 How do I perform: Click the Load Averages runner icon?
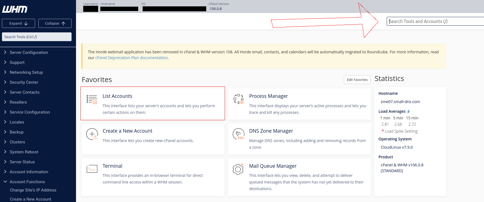(409, 112)
